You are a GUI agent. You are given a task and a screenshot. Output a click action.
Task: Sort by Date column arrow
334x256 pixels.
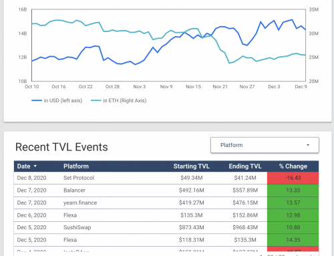coord(35,166)
